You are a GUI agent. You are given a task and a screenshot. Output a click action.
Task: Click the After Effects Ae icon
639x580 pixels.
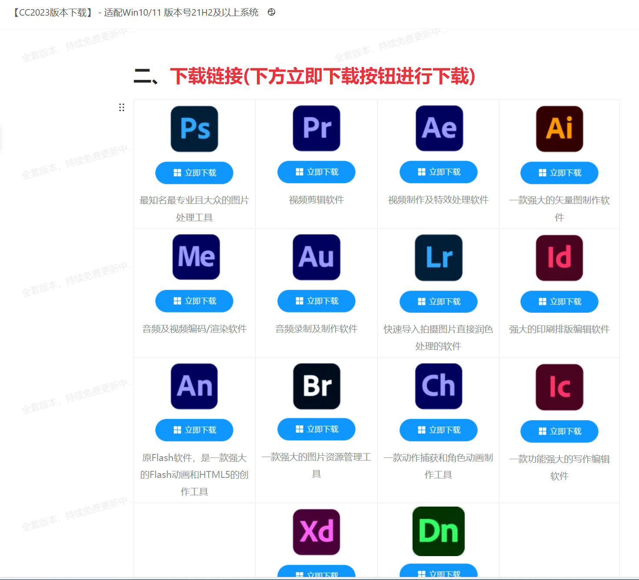pyautogui.click(x=439, y=128)
